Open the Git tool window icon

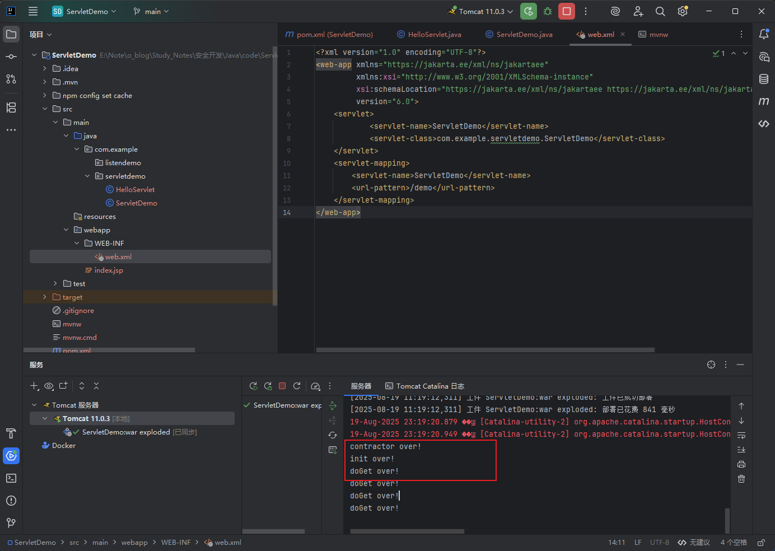point(11,523)
